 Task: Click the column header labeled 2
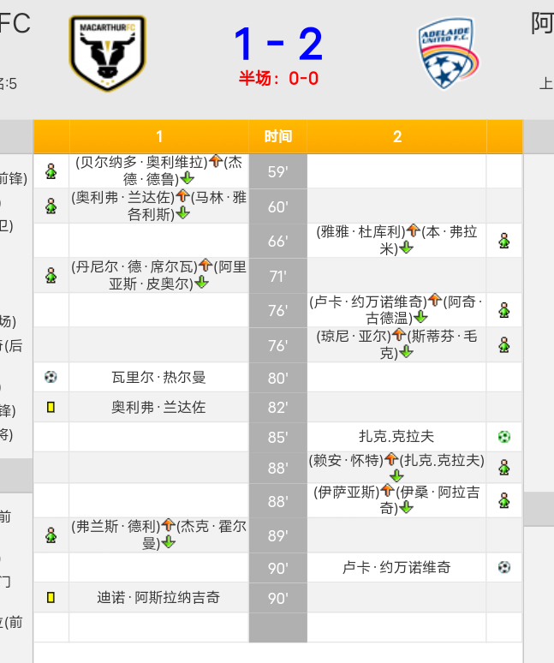click(396, 136)
